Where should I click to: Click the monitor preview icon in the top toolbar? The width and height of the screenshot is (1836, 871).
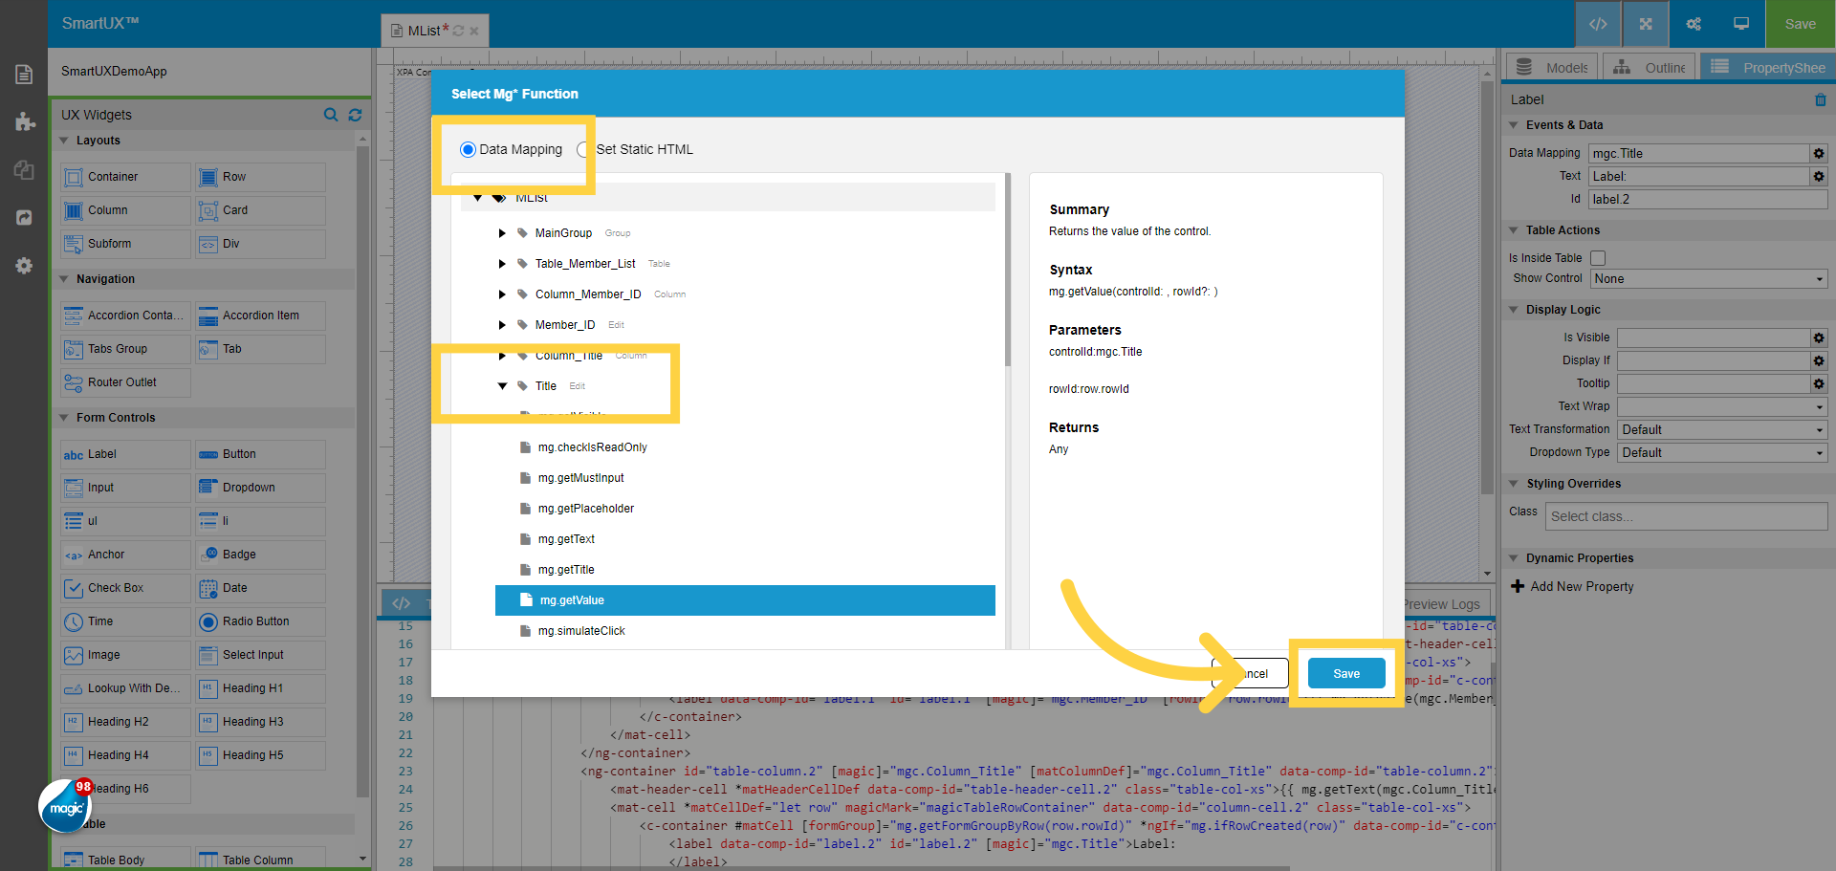pyautogui.click(x=1740, y=23)
